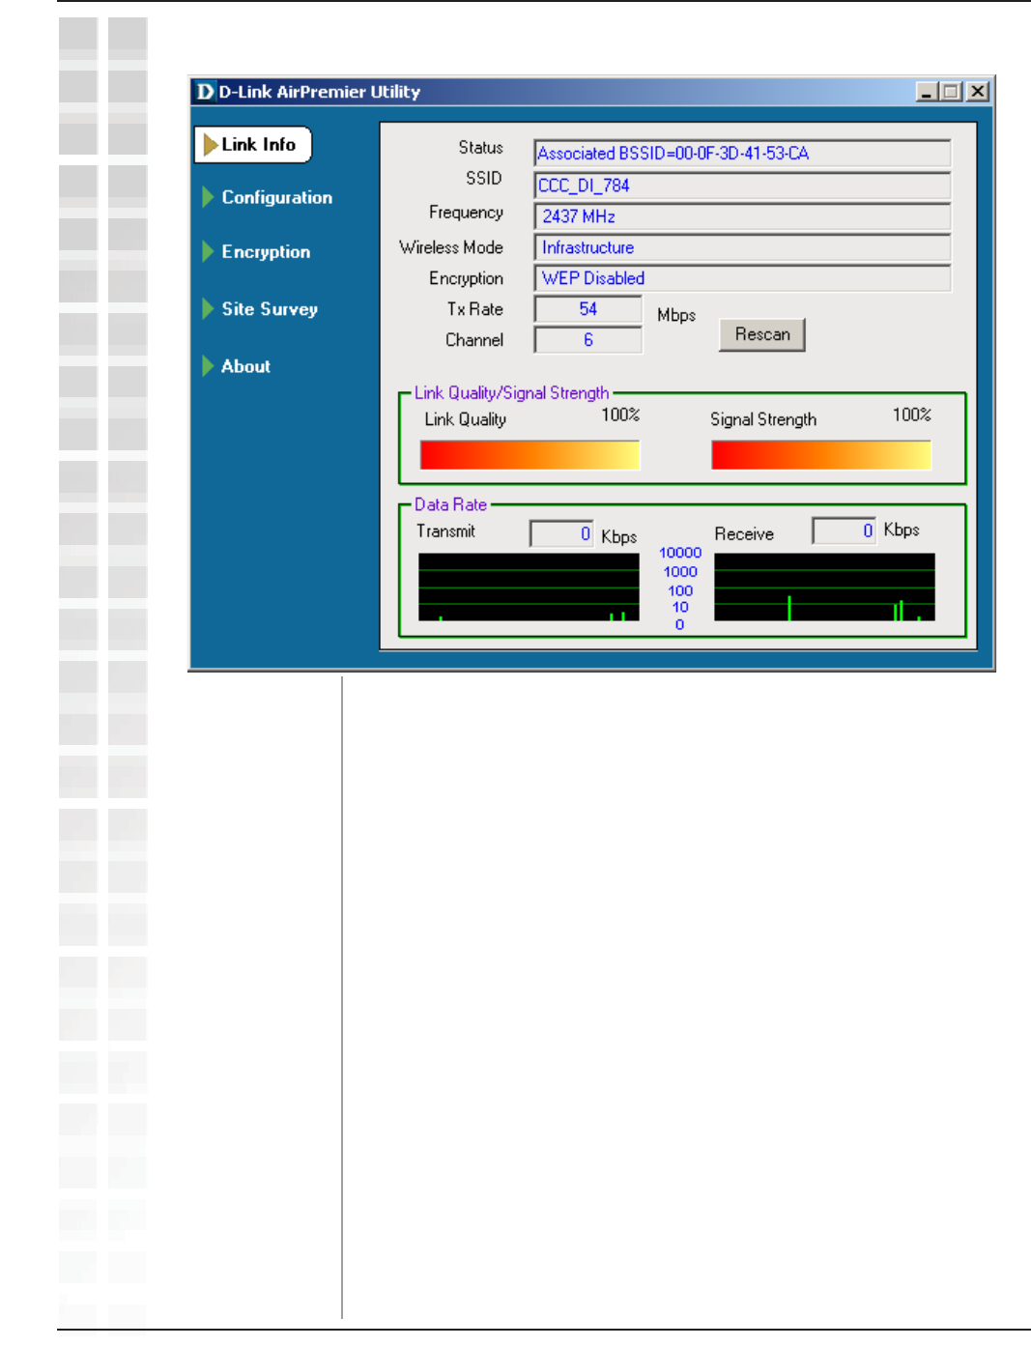
Task: Select the SSID field CCC_DI_784
Action: click(x=742, y=185)
